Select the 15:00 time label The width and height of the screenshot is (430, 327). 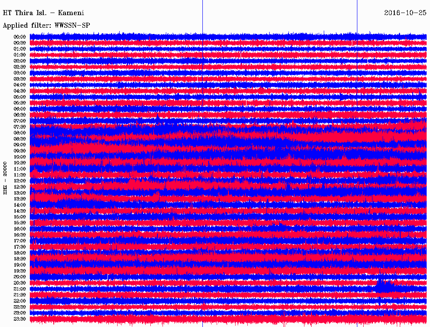[x=20, y=217]
